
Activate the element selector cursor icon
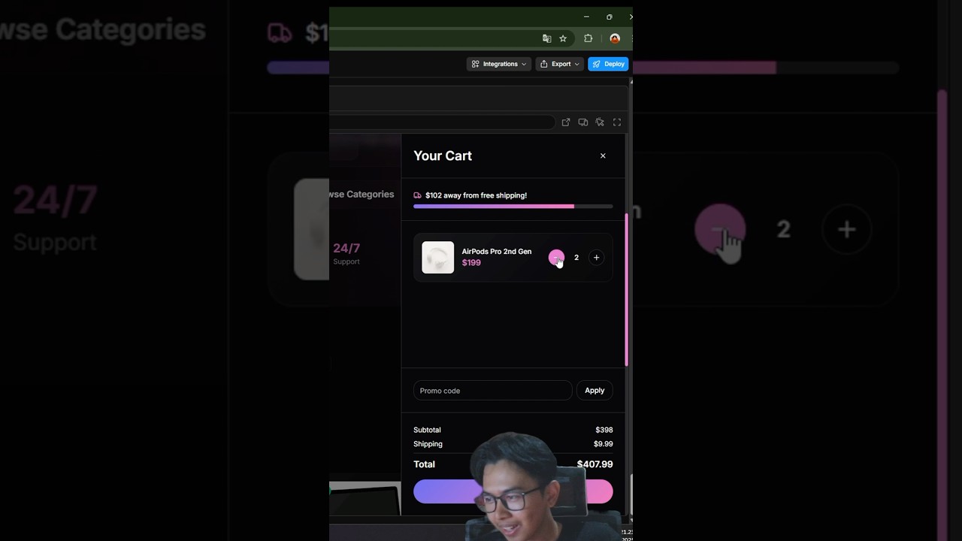coord(600,122)
